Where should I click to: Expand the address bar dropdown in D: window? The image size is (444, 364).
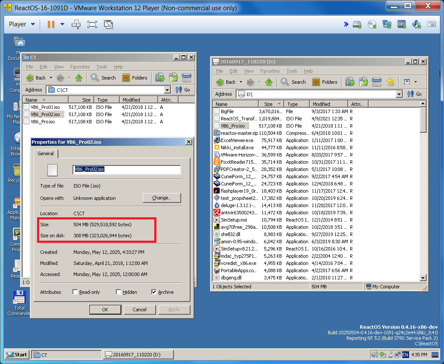pyautogui.click(x=399, y=94)
